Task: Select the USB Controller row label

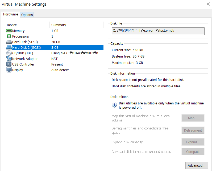Action: [x=23, y=64]
